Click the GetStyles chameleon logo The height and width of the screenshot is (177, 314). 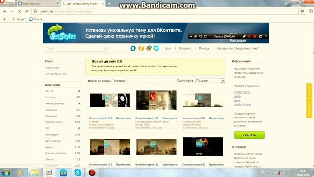[62, 33]
